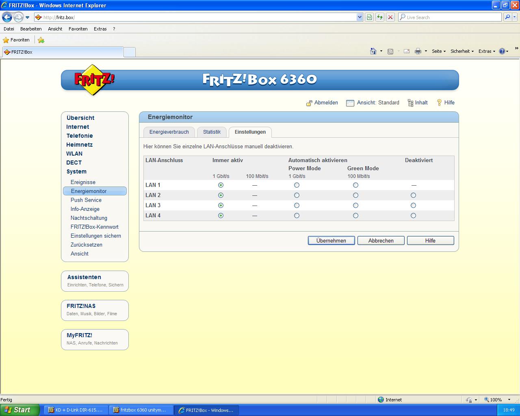Screen dimensions: 520x416
Task: Open the Ansicht browser menu
Action: (55, 29)
